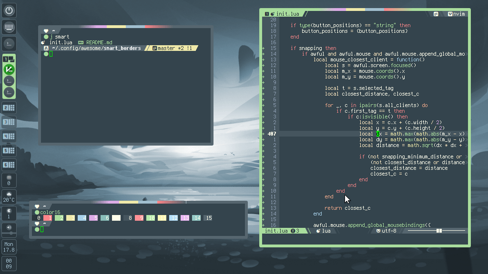This screenshot has height=274, width=488.
Task: Click the utf-8 encoding indicator
Action: [x=386, y=231]
